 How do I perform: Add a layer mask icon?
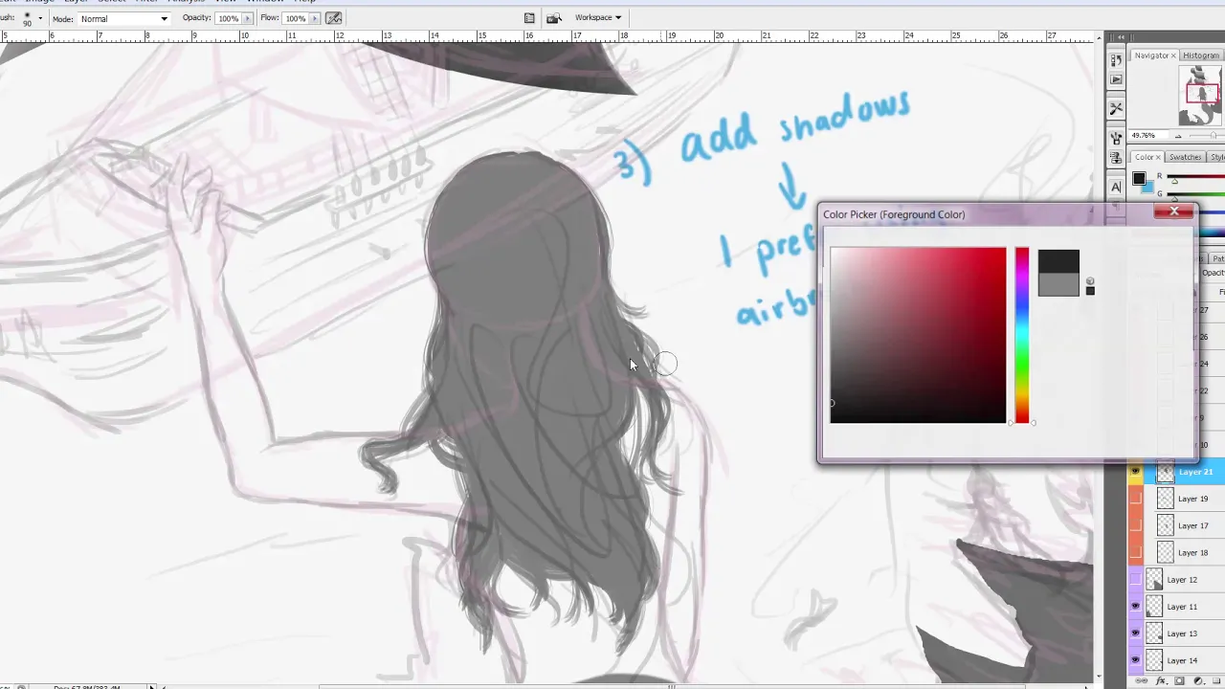[1179, 680]
